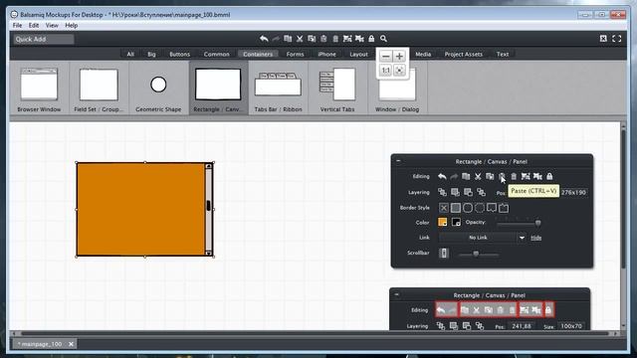Click Paste in the top toolbar
Viewport: 637px width, 358px height.
[x=323, y=39]
